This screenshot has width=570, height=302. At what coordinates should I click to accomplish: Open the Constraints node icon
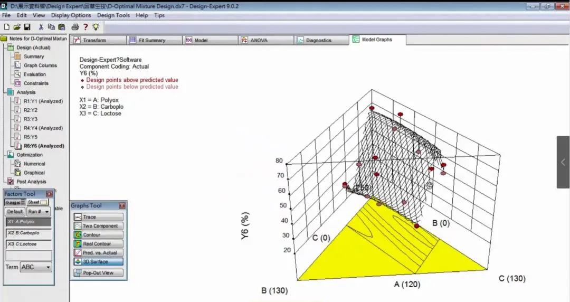point(17,83)
